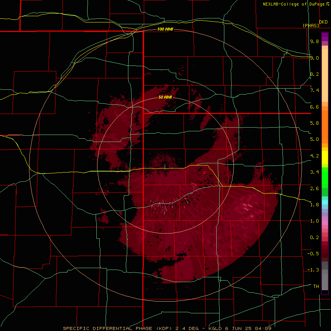This screenshot has width=331, height=331.
Task: Click the TH threshold label on the scale
Action: pos(316,286)
